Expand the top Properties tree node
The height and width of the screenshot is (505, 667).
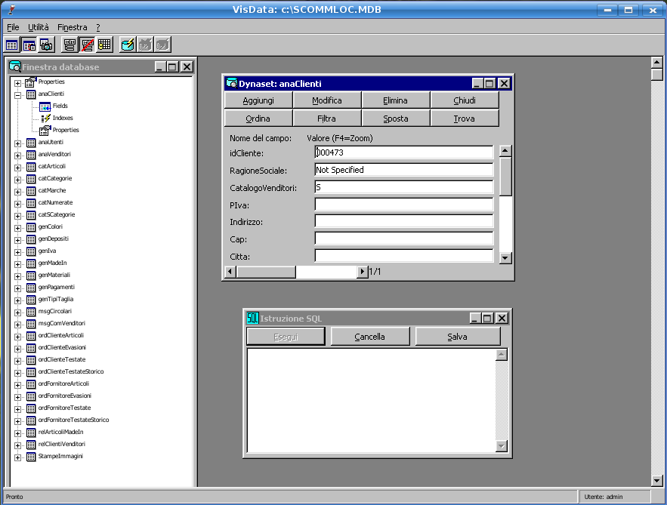coord(17,83)
